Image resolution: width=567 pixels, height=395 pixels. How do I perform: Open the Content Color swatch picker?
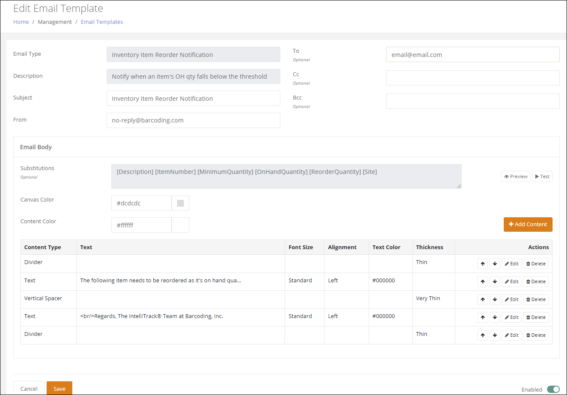tap(181, 225)
